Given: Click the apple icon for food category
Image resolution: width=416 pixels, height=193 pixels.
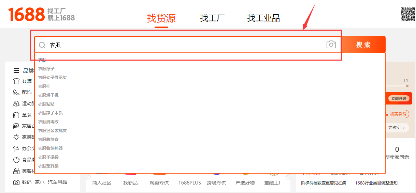Looking at the screenshot, I should 16,160.
